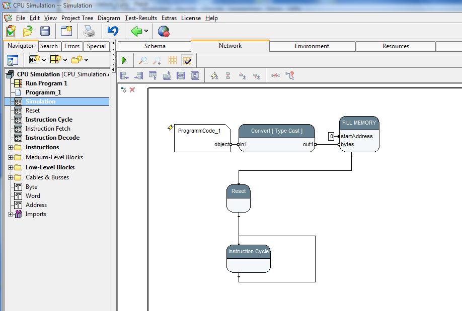Open the Diagram menu

(109, 18)
